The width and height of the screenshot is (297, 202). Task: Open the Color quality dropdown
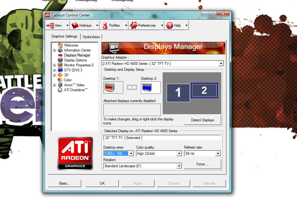click(x=179, y=153)
